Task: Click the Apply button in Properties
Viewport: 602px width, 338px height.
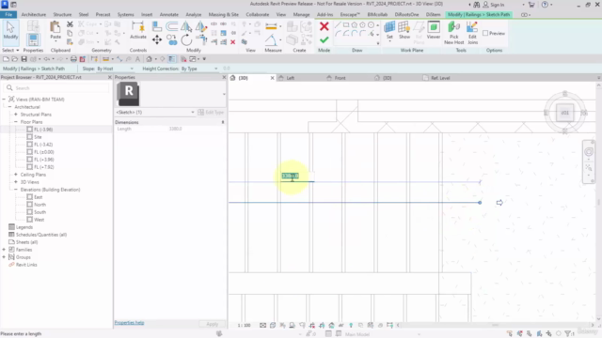Action: 212,324
